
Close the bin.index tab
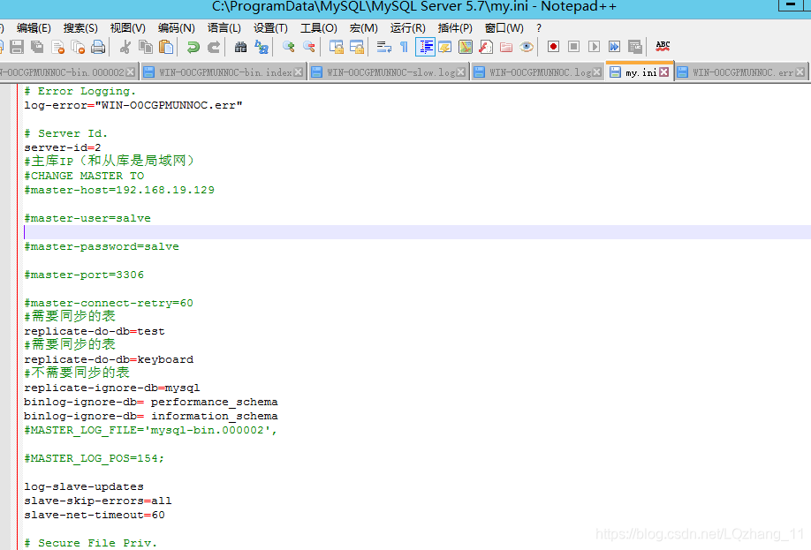pos(299,72)
